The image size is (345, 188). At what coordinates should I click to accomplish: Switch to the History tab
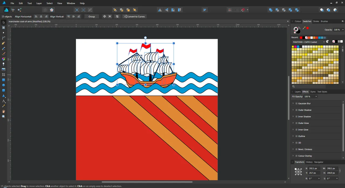coord(309,162)
